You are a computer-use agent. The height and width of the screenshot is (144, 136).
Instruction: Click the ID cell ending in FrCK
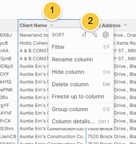pyautogui.click(x=9, y=121)
